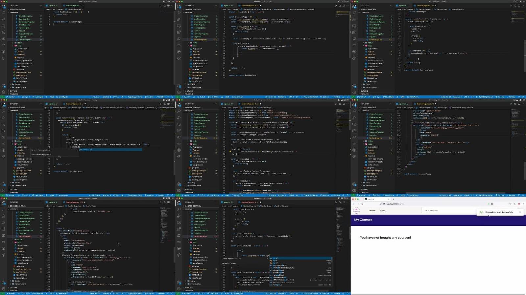Open SectionPage.tsx file in top-left frame explorer
This screenshot has width=526, height=295.
click(x=25, y=40)
